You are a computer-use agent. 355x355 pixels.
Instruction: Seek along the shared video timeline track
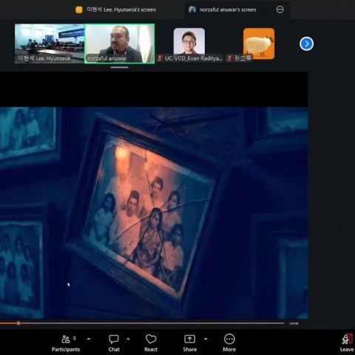tap(142, 323)
